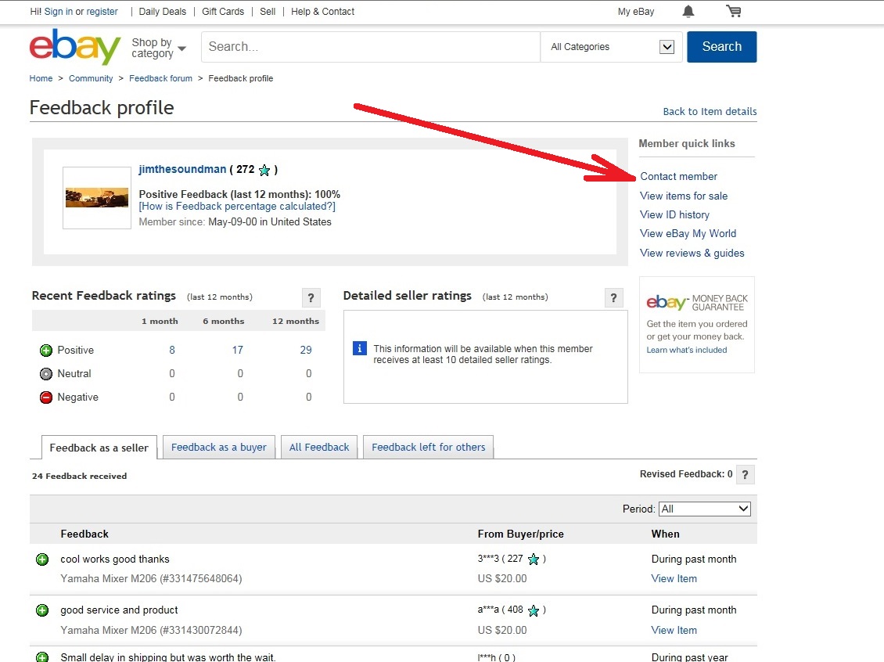
Task: Click View Item for 'cool works good thanks'
Action: [x=674, y=578]
